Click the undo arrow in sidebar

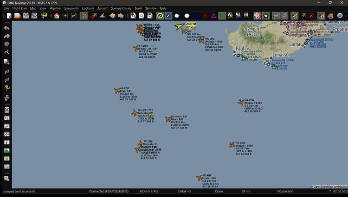7,28
